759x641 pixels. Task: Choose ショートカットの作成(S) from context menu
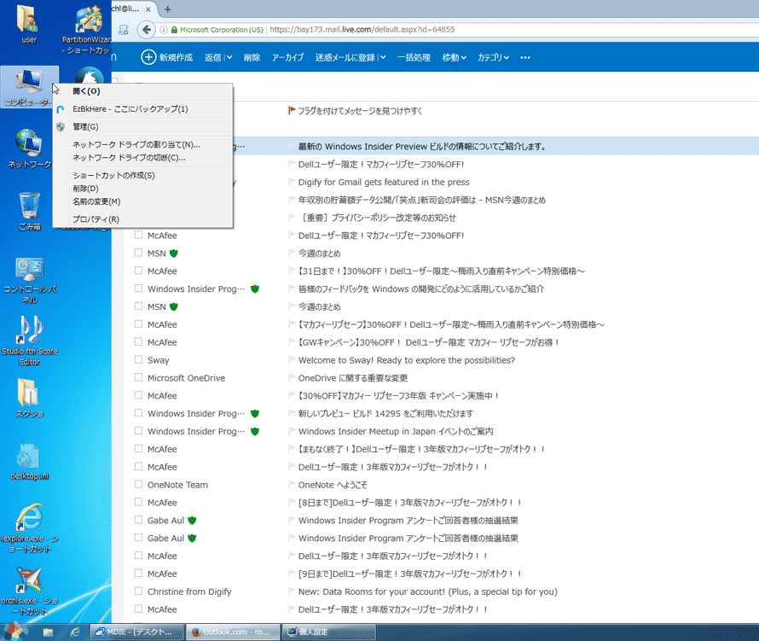point(142,175)
